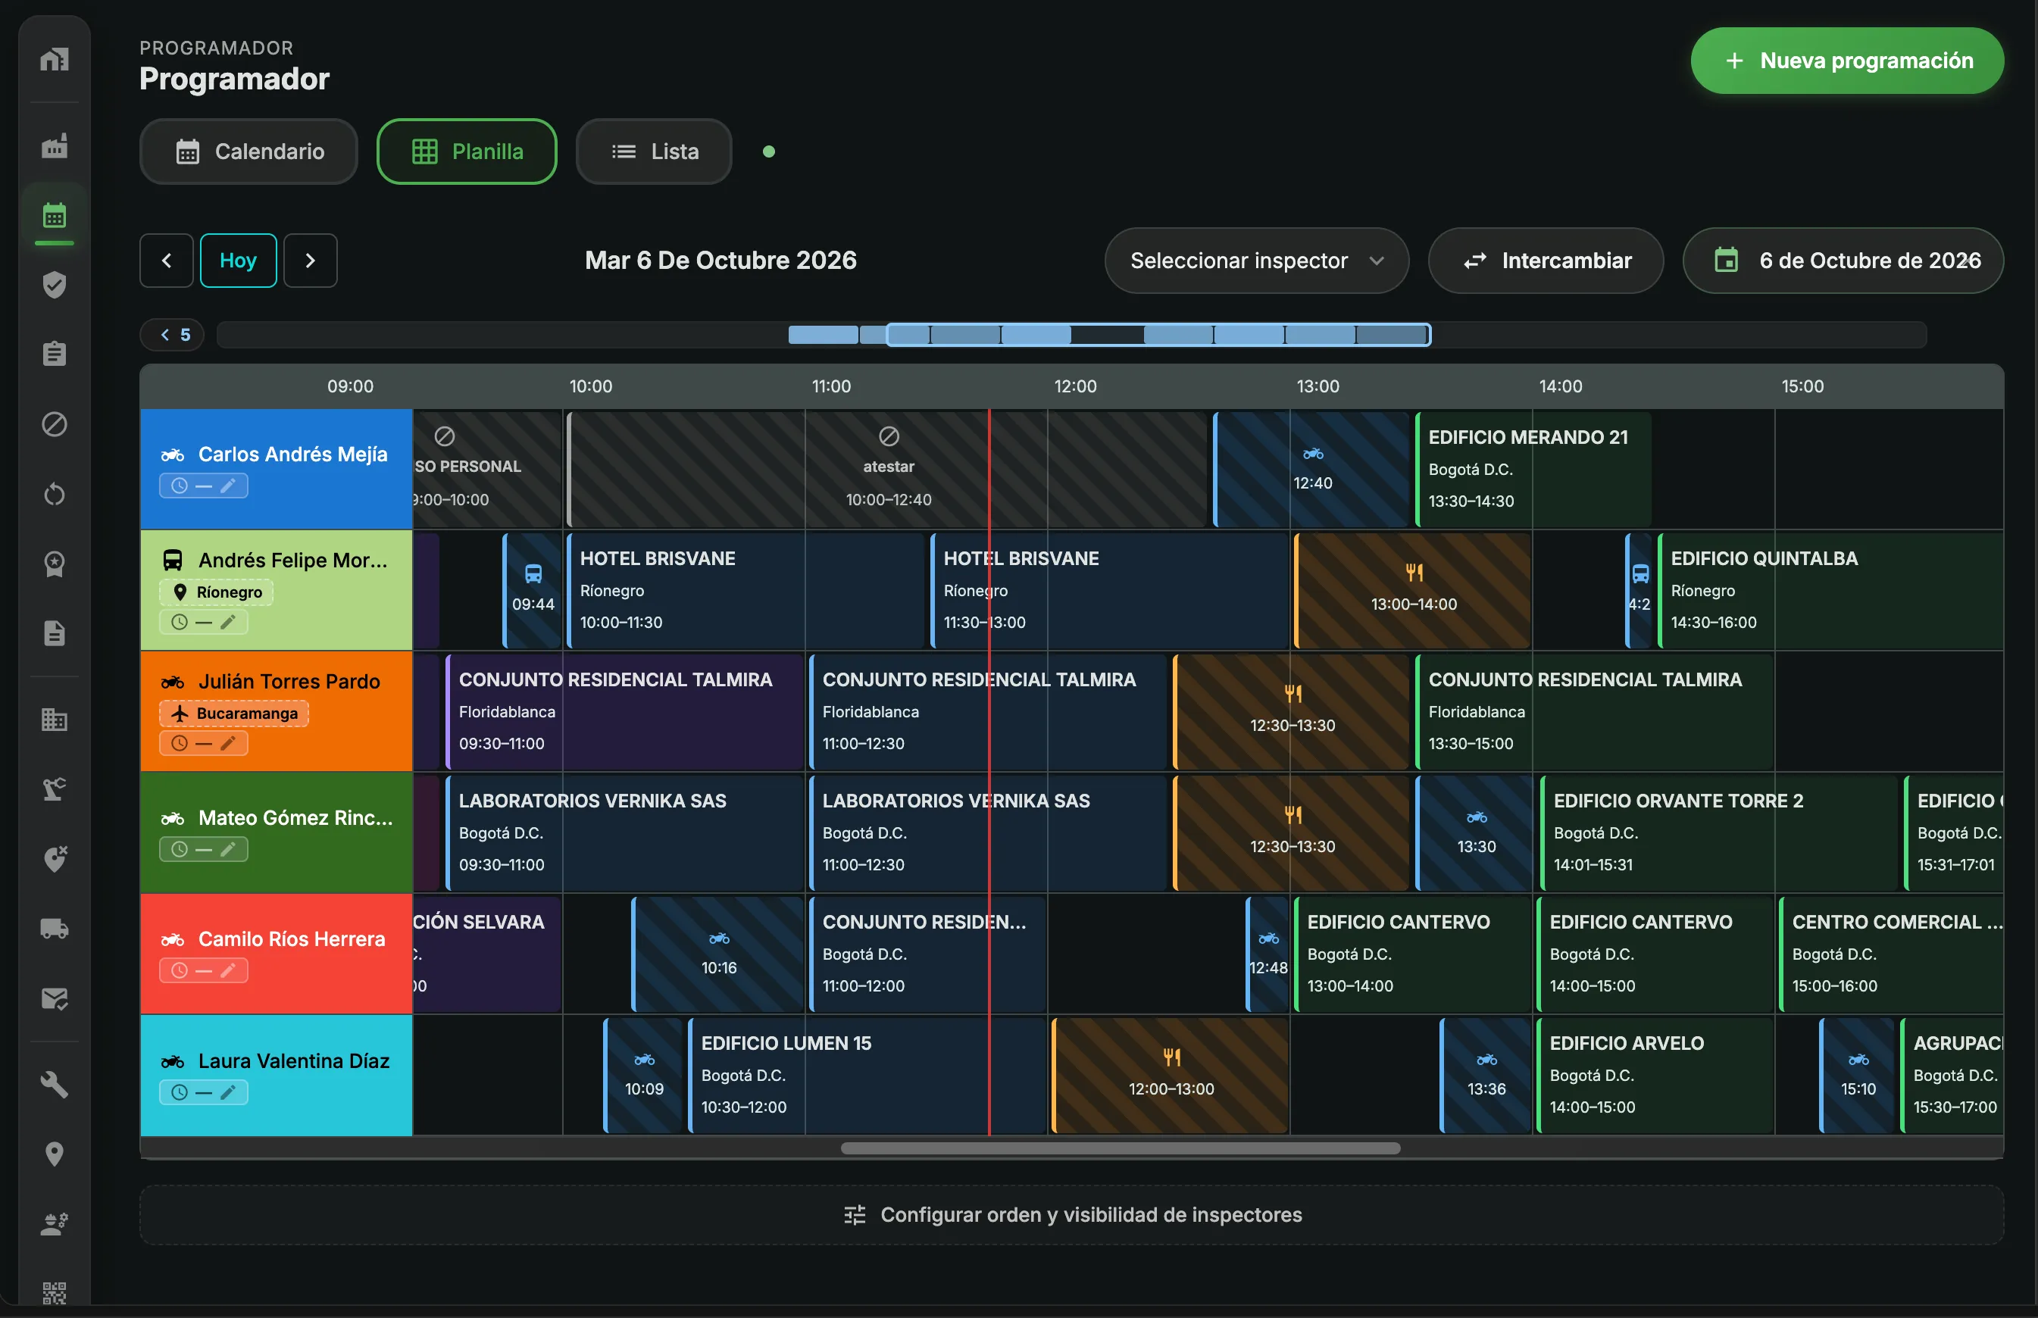
Task: Go to previous day arrow
Action: pyautogui.click(x=166, y=260)
